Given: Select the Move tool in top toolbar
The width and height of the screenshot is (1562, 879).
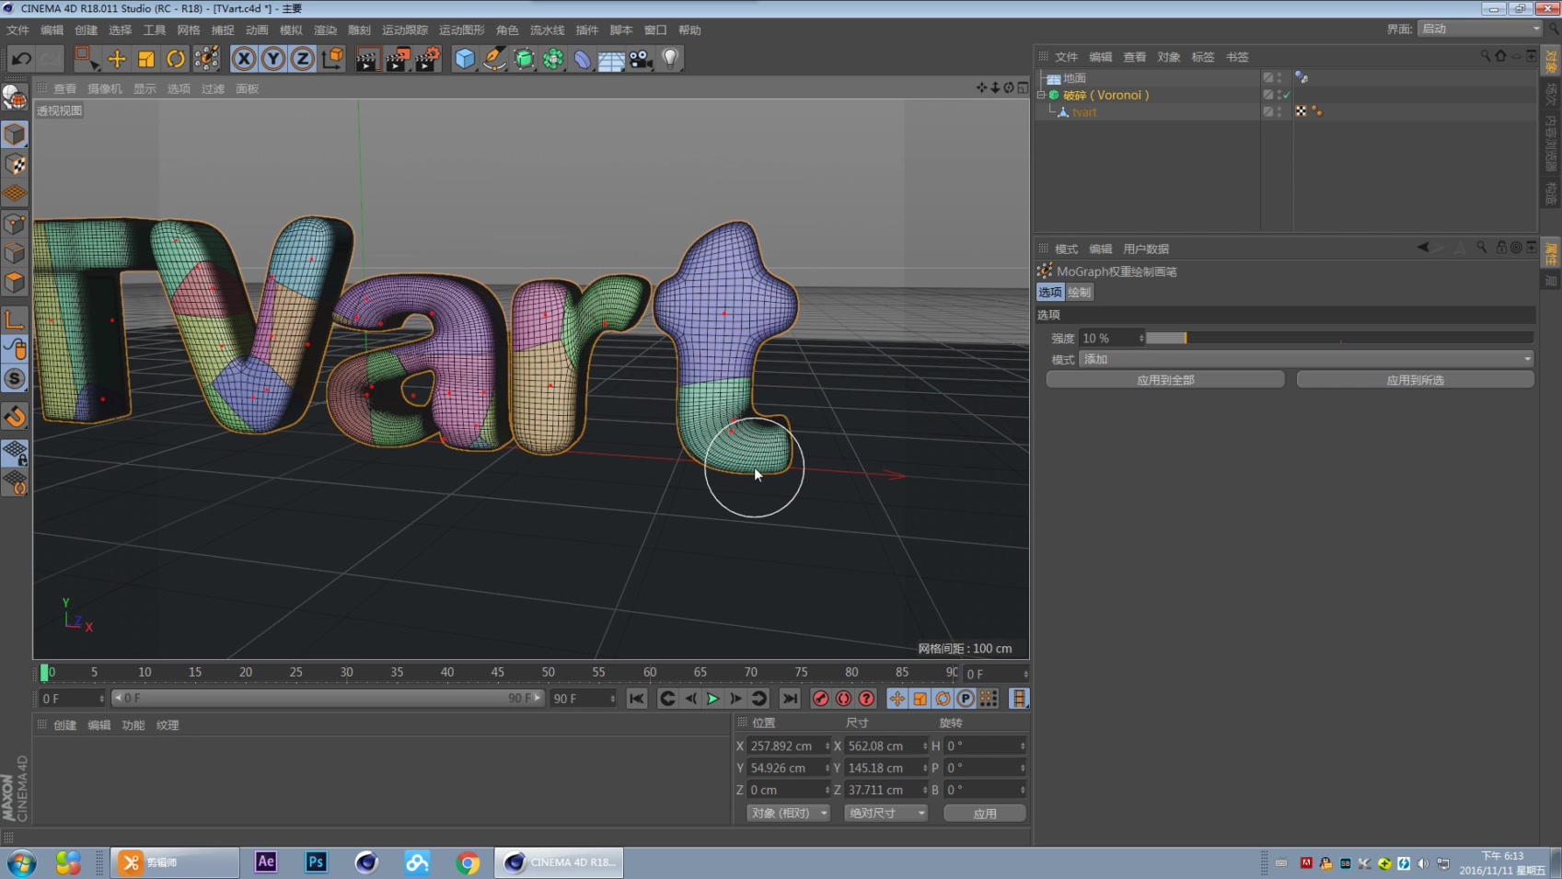Looking at the screenshot, I should 117,59.
